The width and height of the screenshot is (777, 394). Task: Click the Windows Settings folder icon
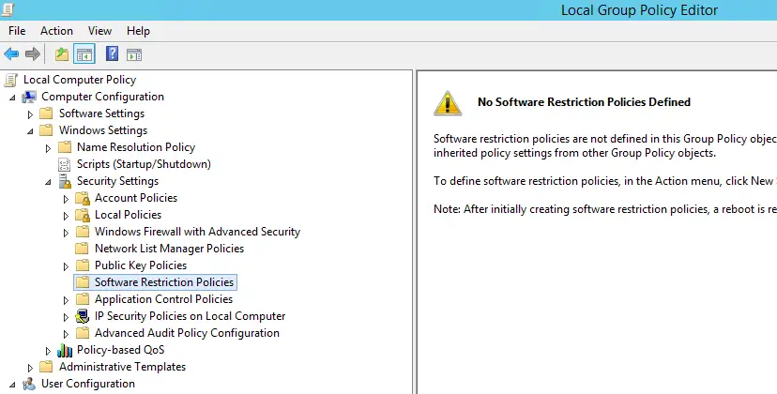pos(46,130)
